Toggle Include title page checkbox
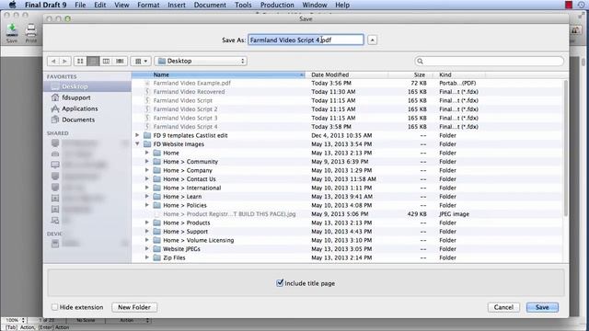The width and height of the screenshot is (589, 331). click(x=280, y=283)
